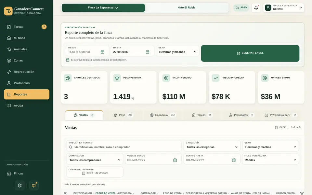Open the notifications bell
312x195 pixels.
(256, 8)
